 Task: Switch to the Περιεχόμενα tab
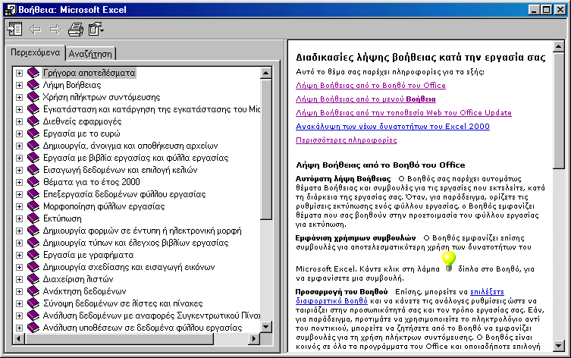click(36, 52)
